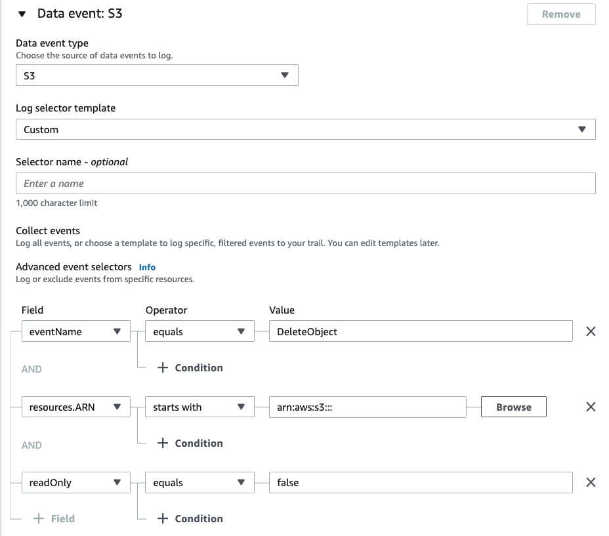609x536 pixels.
Task: Click the Selector name input field
Action: point(306,183)
